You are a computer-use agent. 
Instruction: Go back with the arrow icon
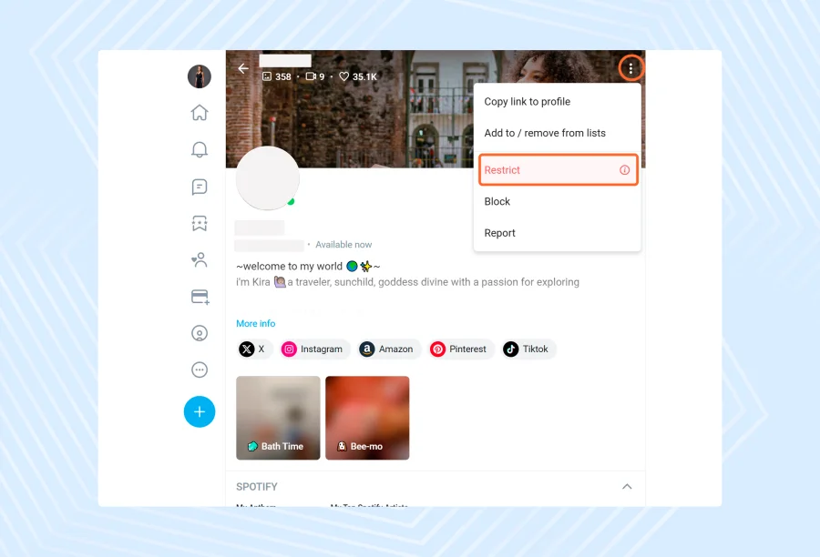pyautogui.click(x=243, y=68)
